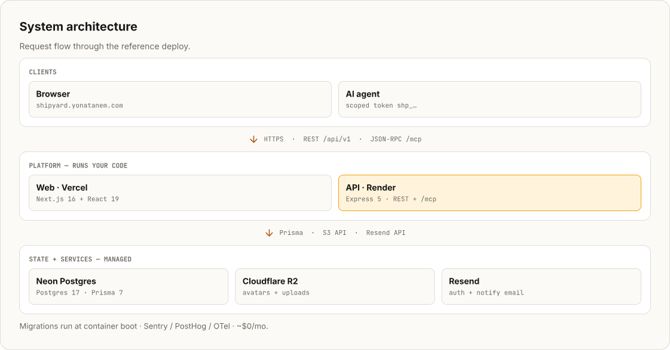Select the Web · Vercel platform card
This screenshot has width=670, height=350.
(180, 193)
